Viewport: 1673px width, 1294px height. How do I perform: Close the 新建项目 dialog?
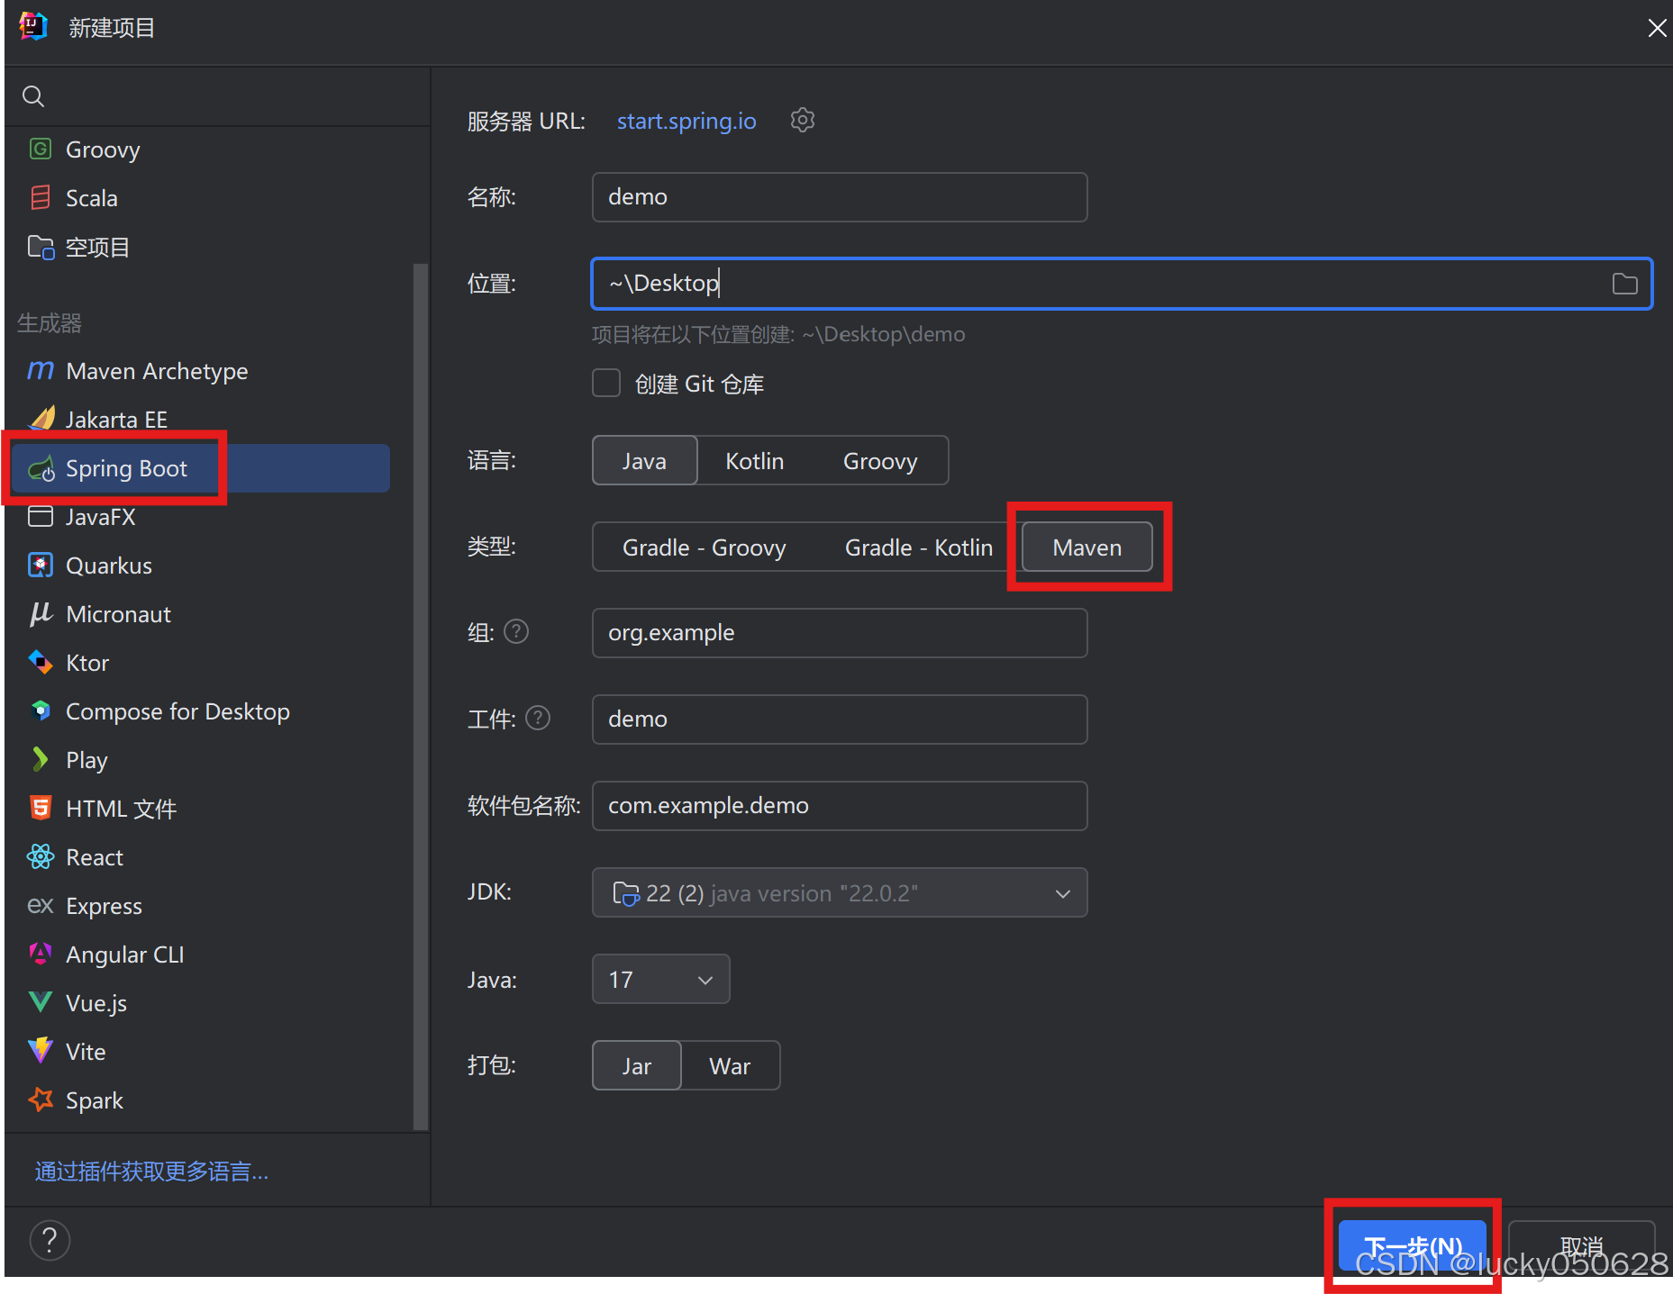(x=1656, y=28)
